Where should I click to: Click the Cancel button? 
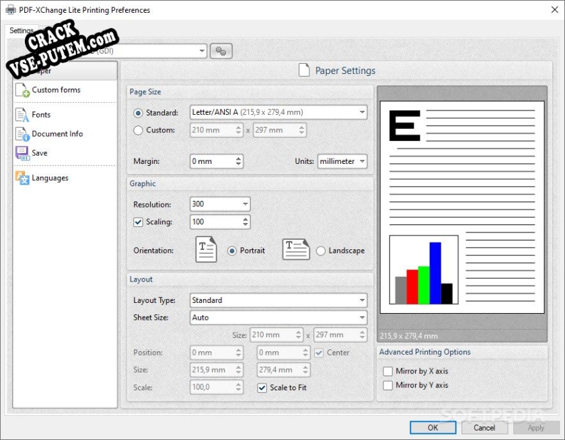pyautogui.click(x=484, y=427)
